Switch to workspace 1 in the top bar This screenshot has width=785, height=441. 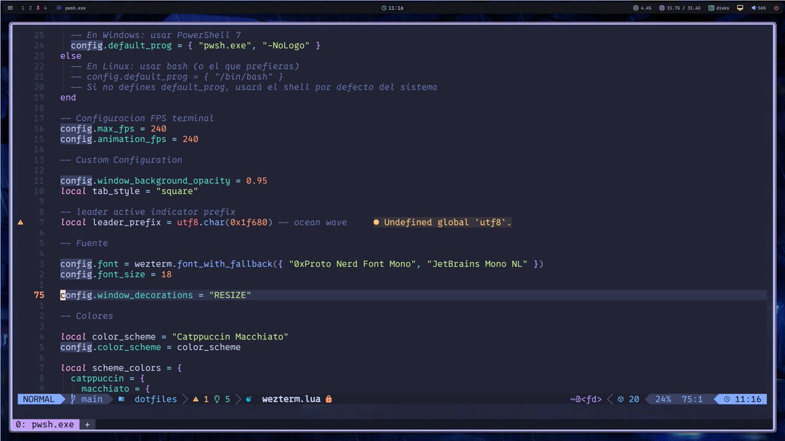click(23, 8)
